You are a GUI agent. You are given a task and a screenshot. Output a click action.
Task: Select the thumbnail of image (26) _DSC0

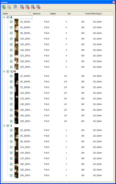(16, 175)
